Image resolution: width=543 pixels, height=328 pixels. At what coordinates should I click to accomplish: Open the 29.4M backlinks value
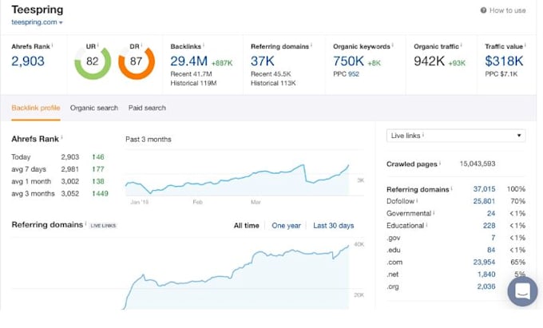[x=188, y=61]
